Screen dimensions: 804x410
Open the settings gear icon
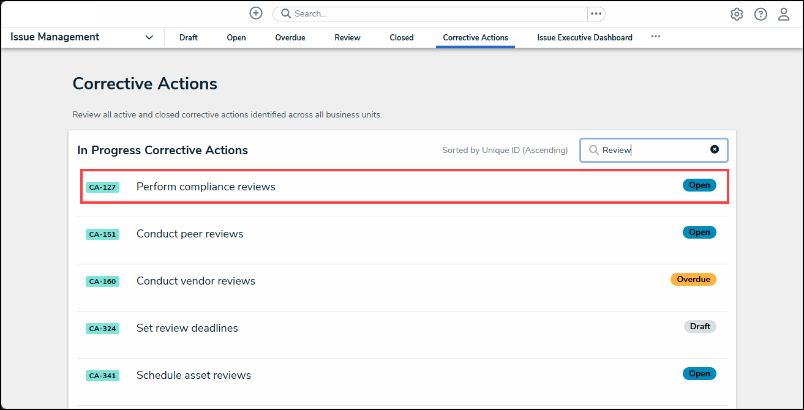pyautogui.click(x=737, y=14)
